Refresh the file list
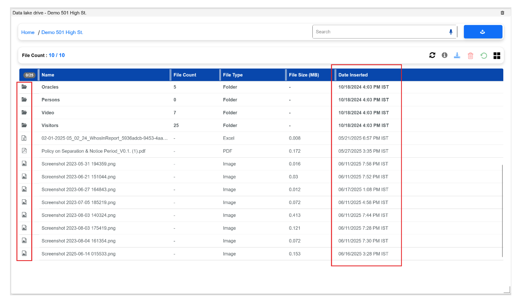The height and width of the screenshot is (303, 526). [432, 55]
